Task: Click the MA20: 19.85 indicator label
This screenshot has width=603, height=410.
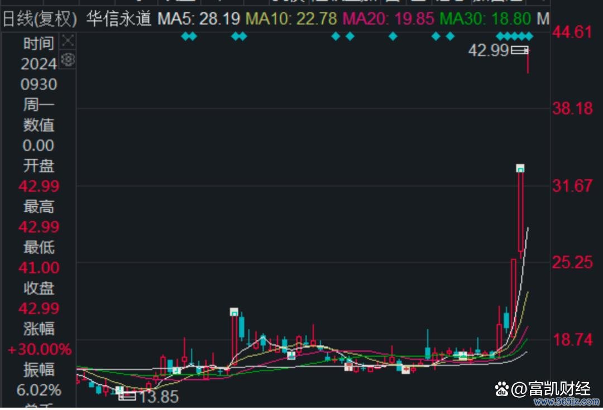Action: click(388, 19)
